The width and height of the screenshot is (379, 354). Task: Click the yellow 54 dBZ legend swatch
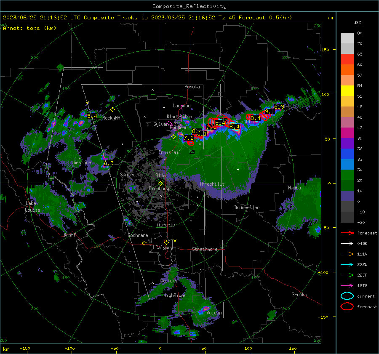point(347,91)
